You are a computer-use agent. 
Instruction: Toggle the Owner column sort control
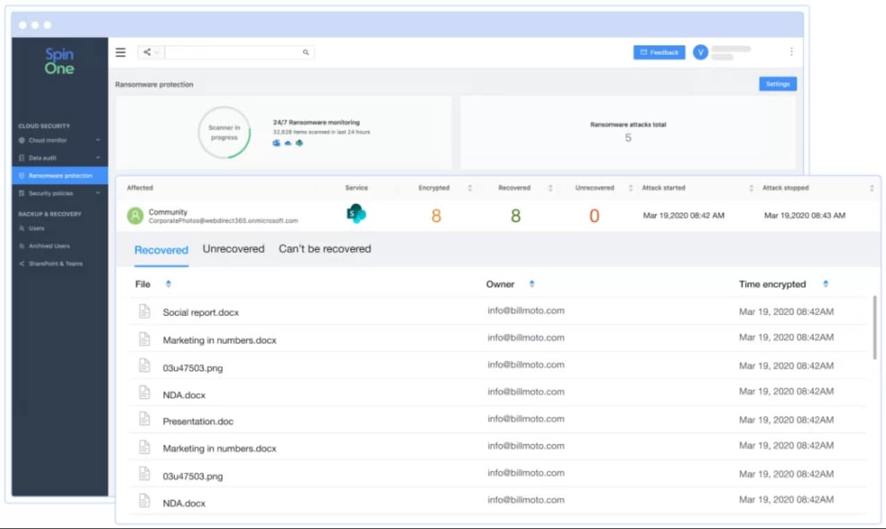532,283
